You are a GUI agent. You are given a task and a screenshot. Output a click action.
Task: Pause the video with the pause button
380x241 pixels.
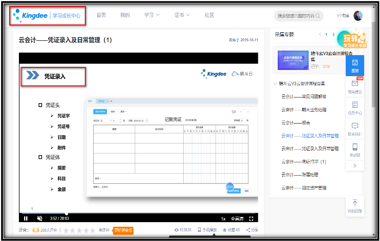click(x=26, y=219)
